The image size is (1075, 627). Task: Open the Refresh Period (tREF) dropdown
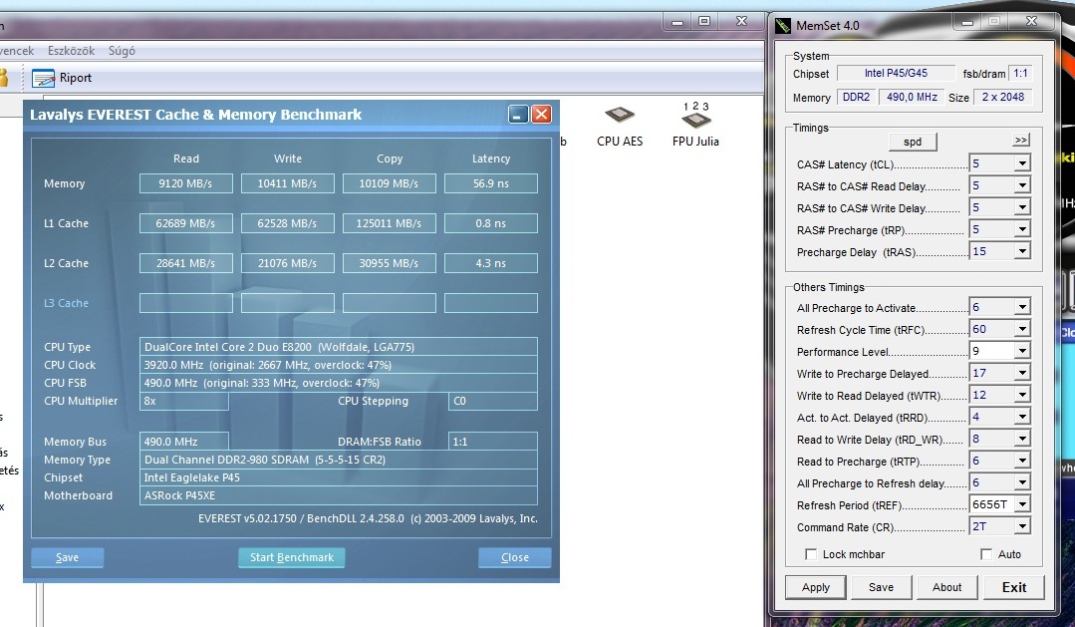[x=1022, y=505]
